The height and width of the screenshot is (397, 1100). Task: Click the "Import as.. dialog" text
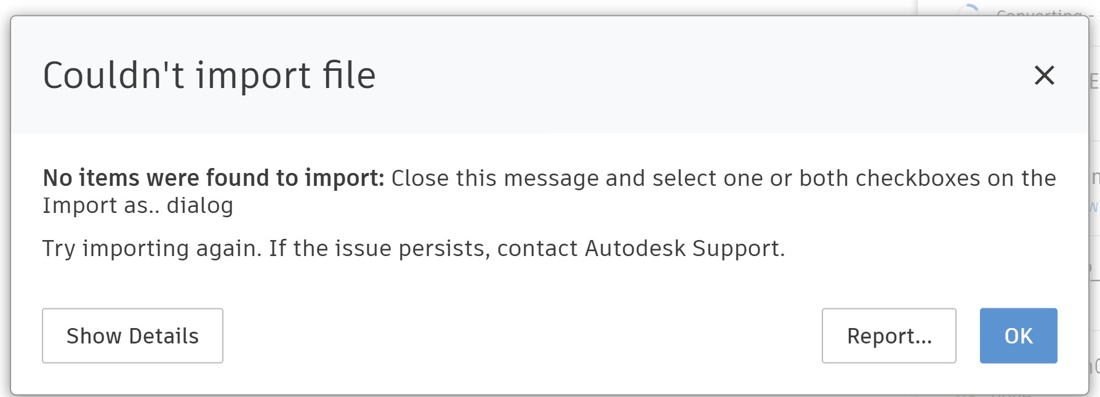point(138,206)
